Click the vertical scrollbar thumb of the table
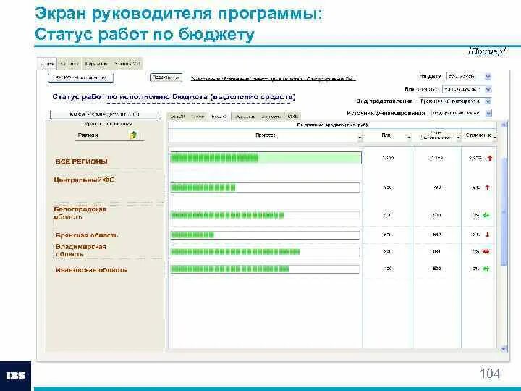Image resolution: width=521 pixels, height=391 pixels. point(504,211)
